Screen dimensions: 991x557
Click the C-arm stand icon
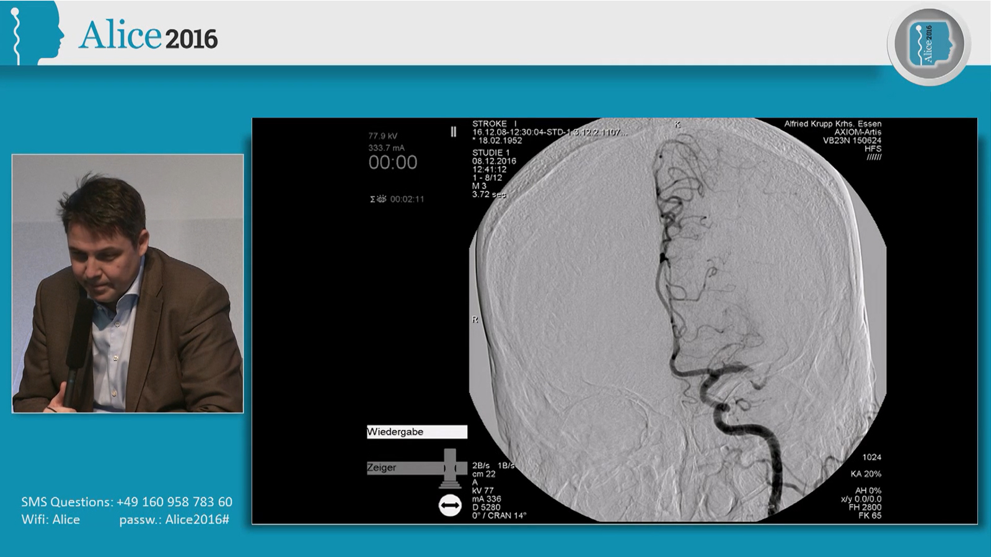point(451,468)
